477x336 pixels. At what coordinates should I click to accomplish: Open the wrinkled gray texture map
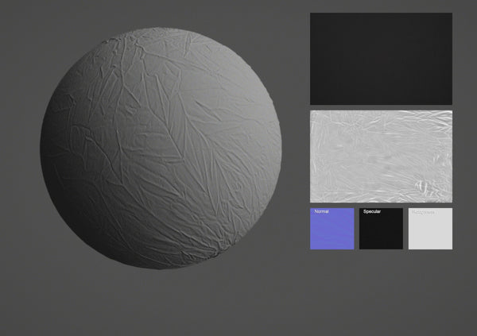tap(381, 156)
